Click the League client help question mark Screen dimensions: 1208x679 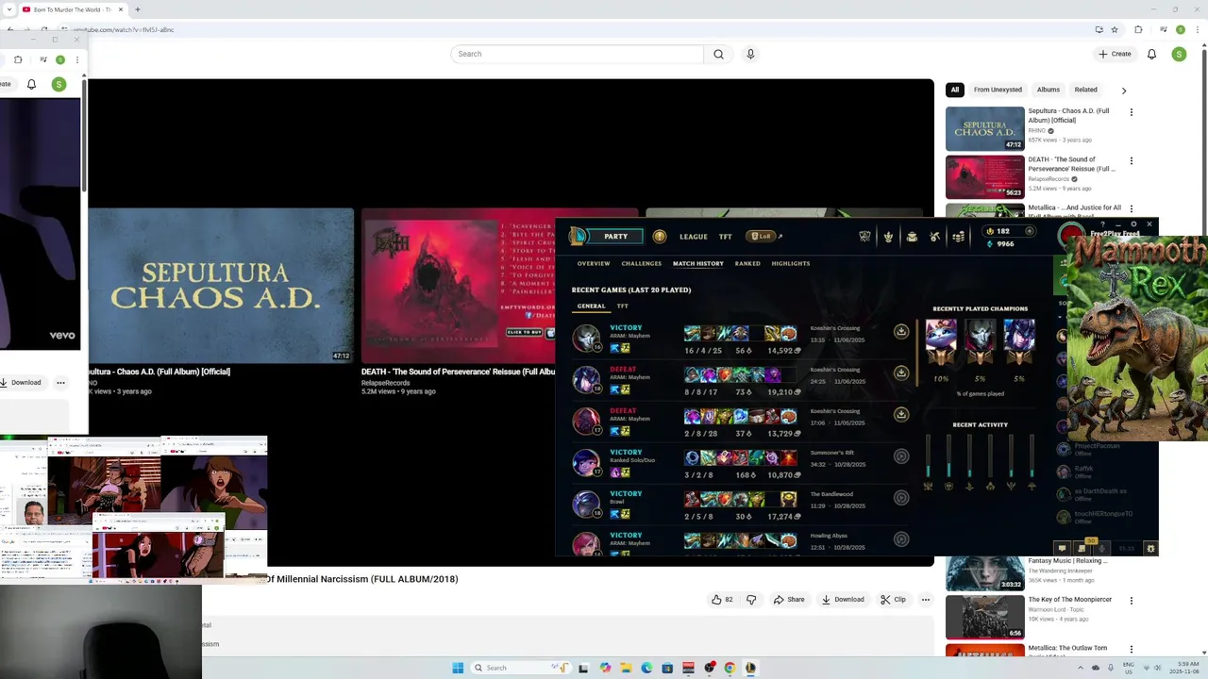(1102, 224)
